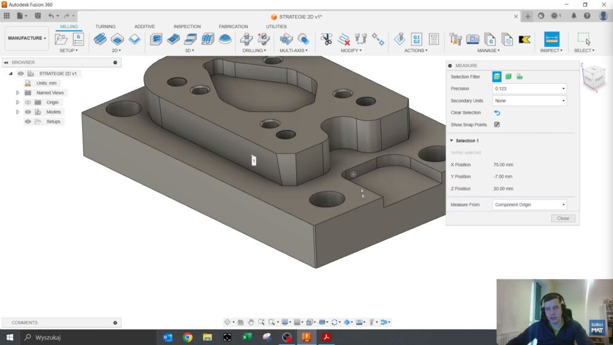
Task: Switch to the Inspection tab
Action: coord(187,26)
